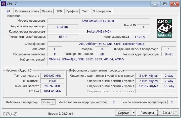This screenshot has height=118, width=181.
Task: Click the 2-way value in the L1 data cache row
Action: click(x=169, y=76)
